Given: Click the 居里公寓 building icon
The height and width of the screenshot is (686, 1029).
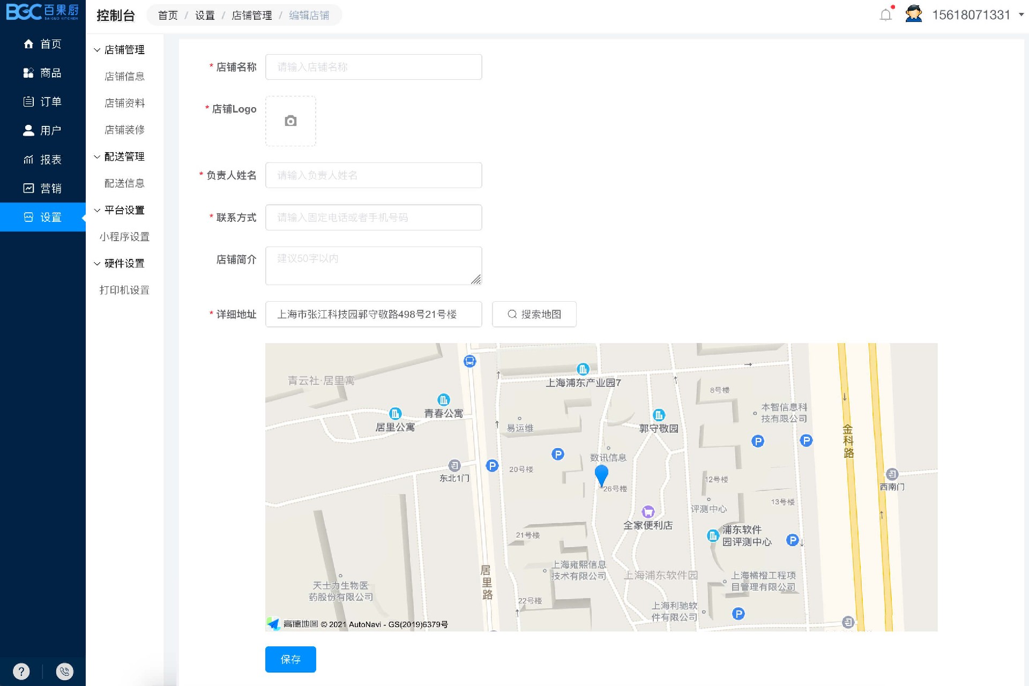Looking at the screenshot, I should pyautogui.click(x=395, y=414).
